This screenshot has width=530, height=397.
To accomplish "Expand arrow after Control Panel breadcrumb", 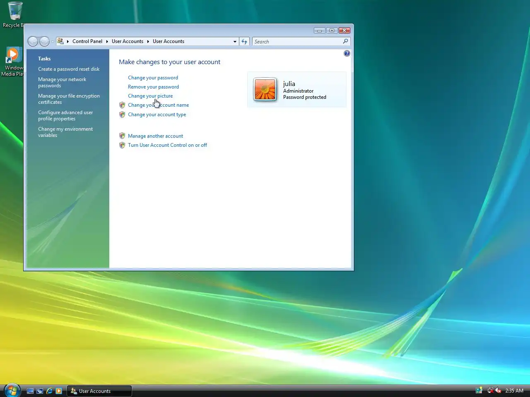I will 107,41.
